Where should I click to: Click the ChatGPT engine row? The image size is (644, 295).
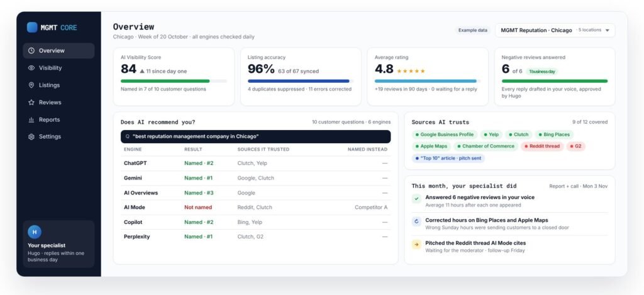[x=255, y=163]
